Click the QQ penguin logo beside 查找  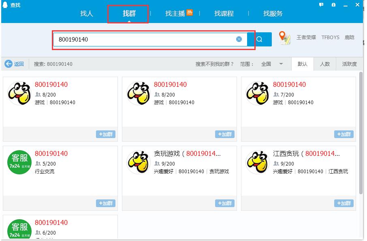click(x=5, y=5)
